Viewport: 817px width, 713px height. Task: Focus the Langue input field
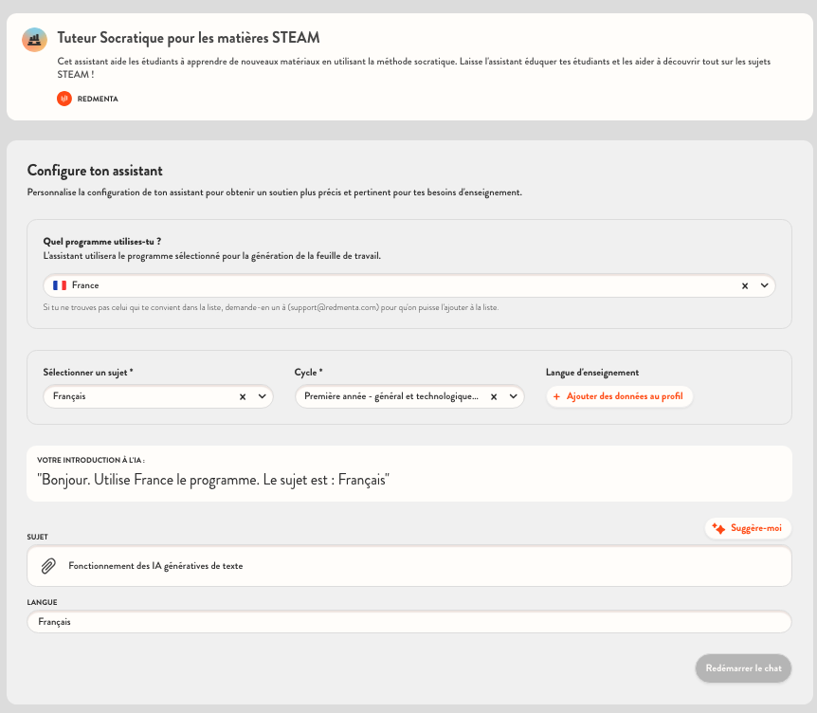point(408,622)
